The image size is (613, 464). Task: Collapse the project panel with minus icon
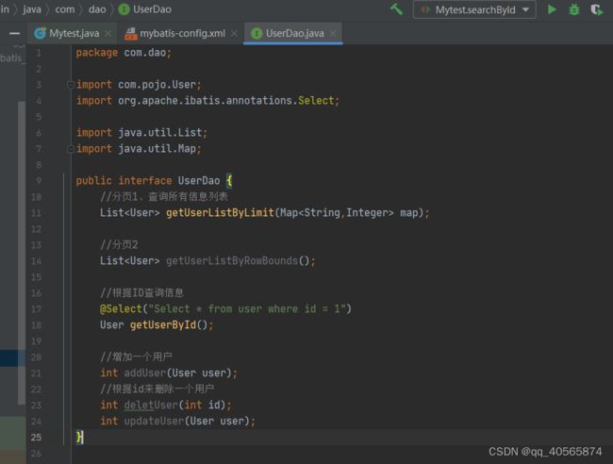[14, 34]
